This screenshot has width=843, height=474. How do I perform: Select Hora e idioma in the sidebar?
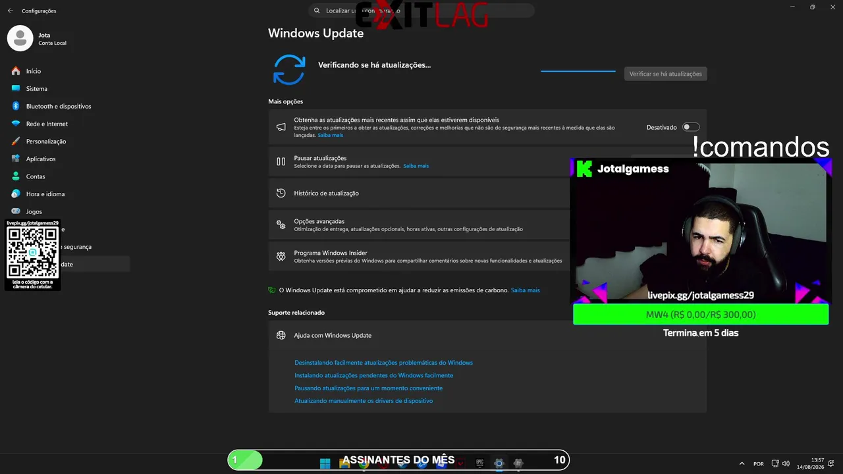point(45,194)
